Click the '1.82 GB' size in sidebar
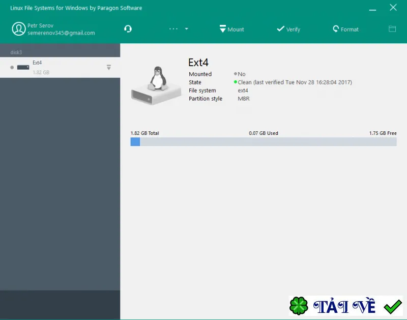This screenshot has height=320, width=407. point(41,72)
